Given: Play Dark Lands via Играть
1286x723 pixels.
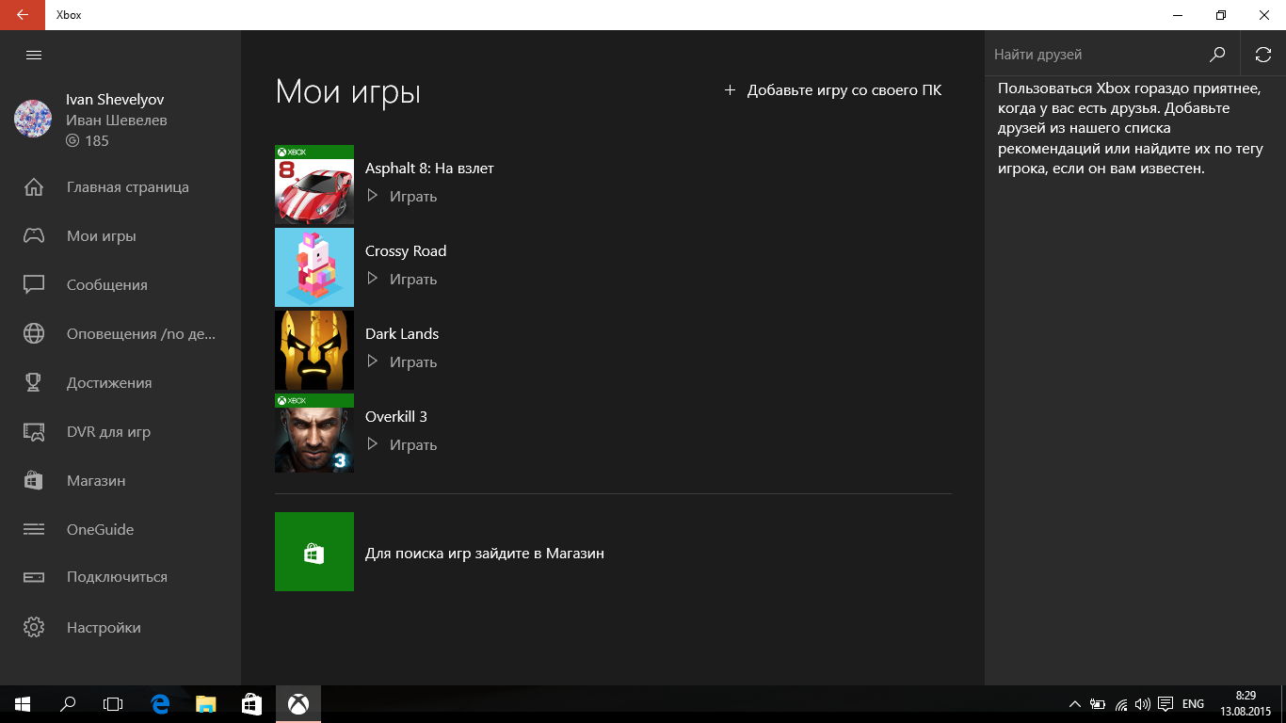Looking at the screenshot, I should point(402,362).
